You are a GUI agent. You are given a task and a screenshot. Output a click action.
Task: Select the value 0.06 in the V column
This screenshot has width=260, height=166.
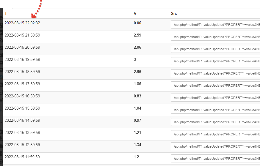(137, 23)
